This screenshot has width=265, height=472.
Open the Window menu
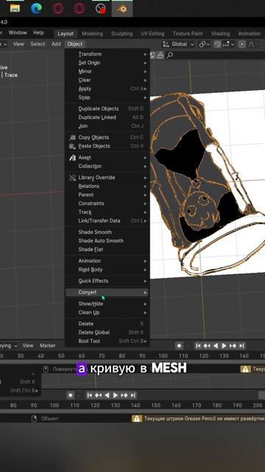pyautogui.click(x=18, y=32)
